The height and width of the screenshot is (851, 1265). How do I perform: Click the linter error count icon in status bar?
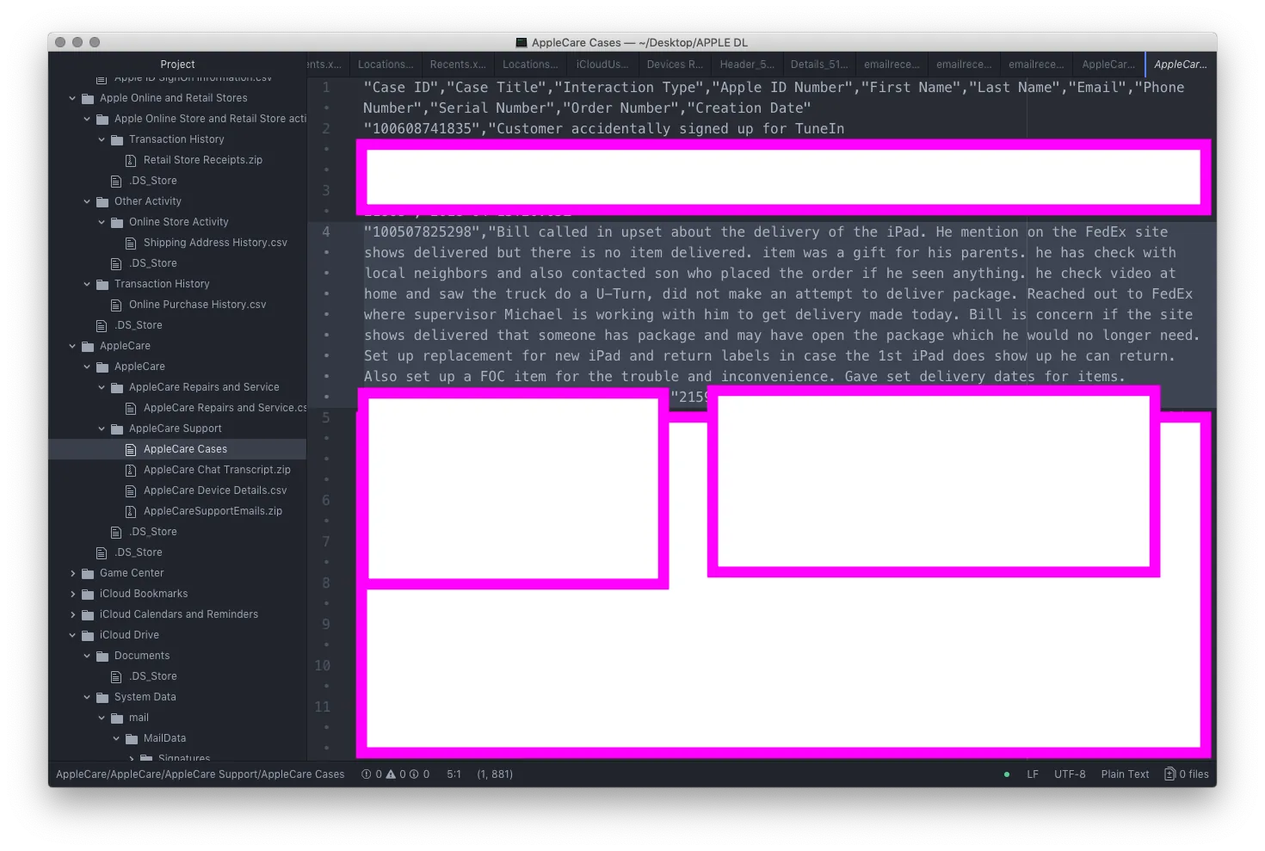367,774
